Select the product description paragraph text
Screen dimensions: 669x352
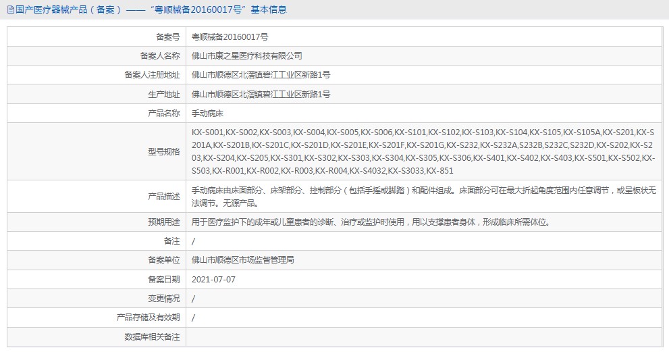(424, 197)
